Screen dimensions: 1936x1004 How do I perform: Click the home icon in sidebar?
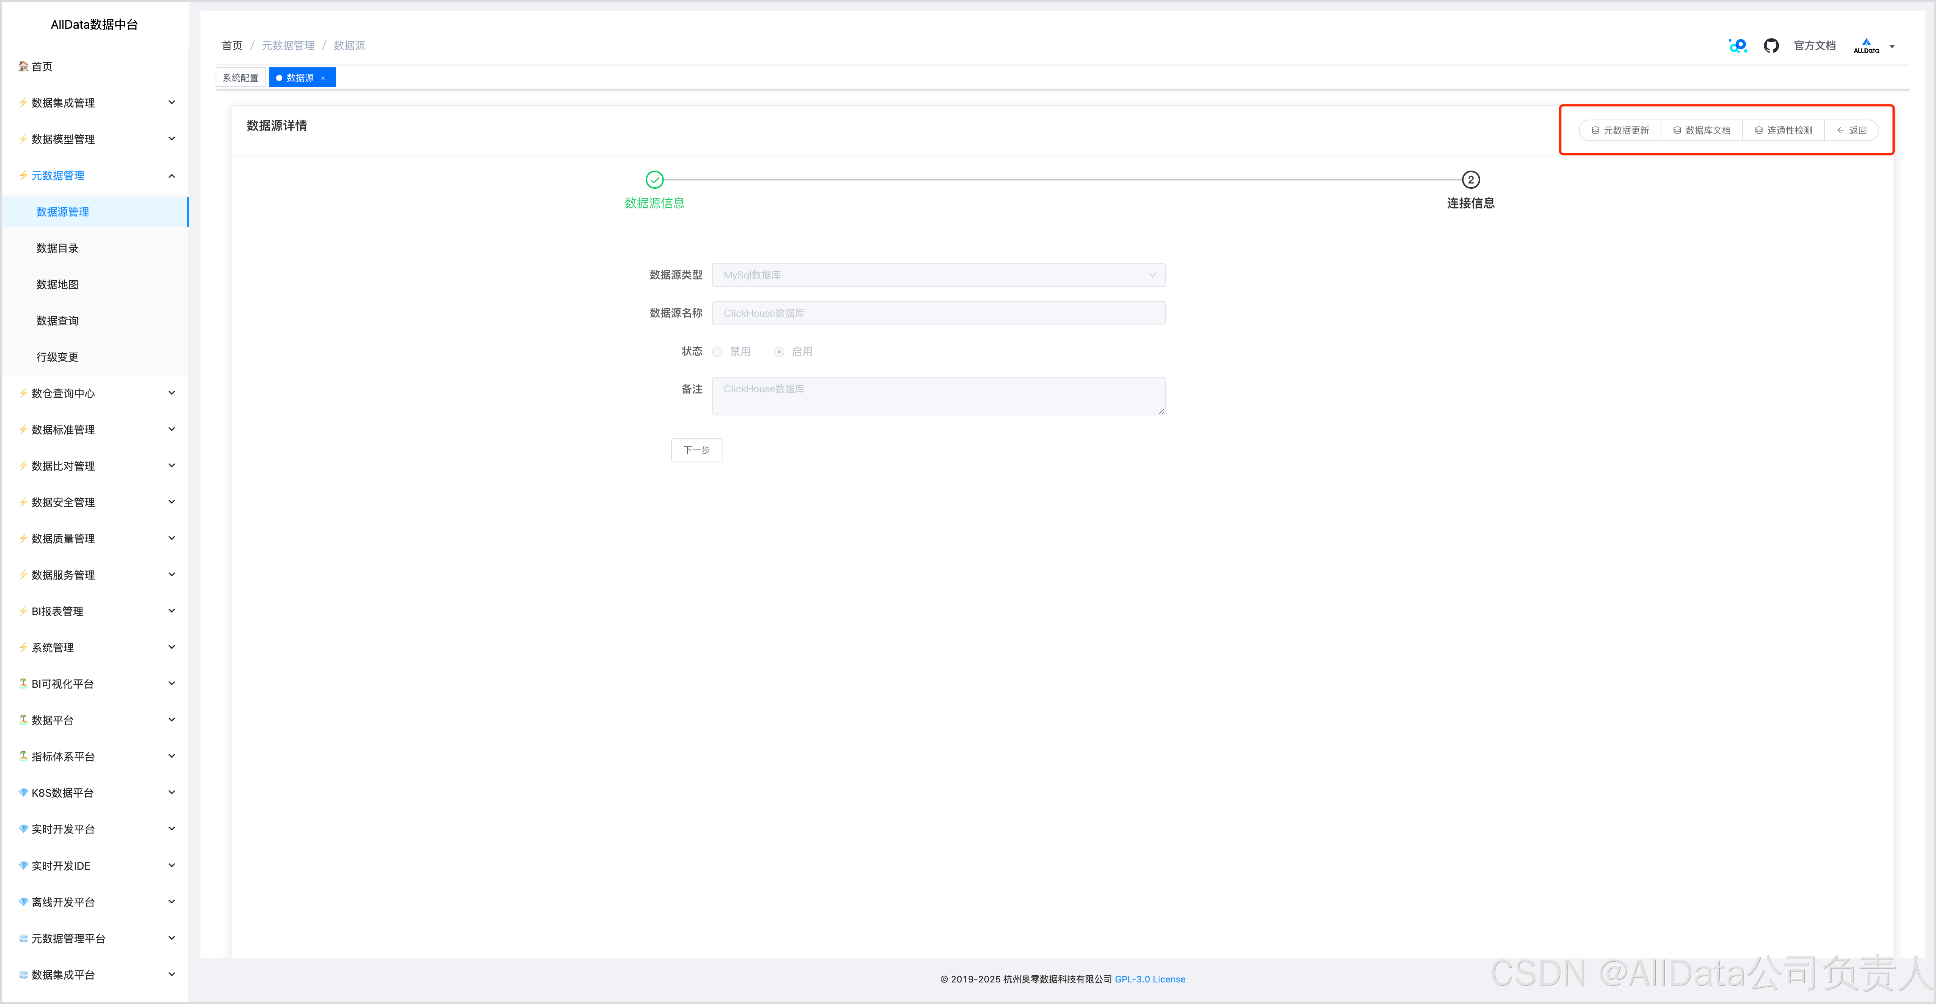tap(23, 66)
